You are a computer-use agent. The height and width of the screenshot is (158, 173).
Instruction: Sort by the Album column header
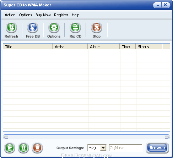coord(104,47)
